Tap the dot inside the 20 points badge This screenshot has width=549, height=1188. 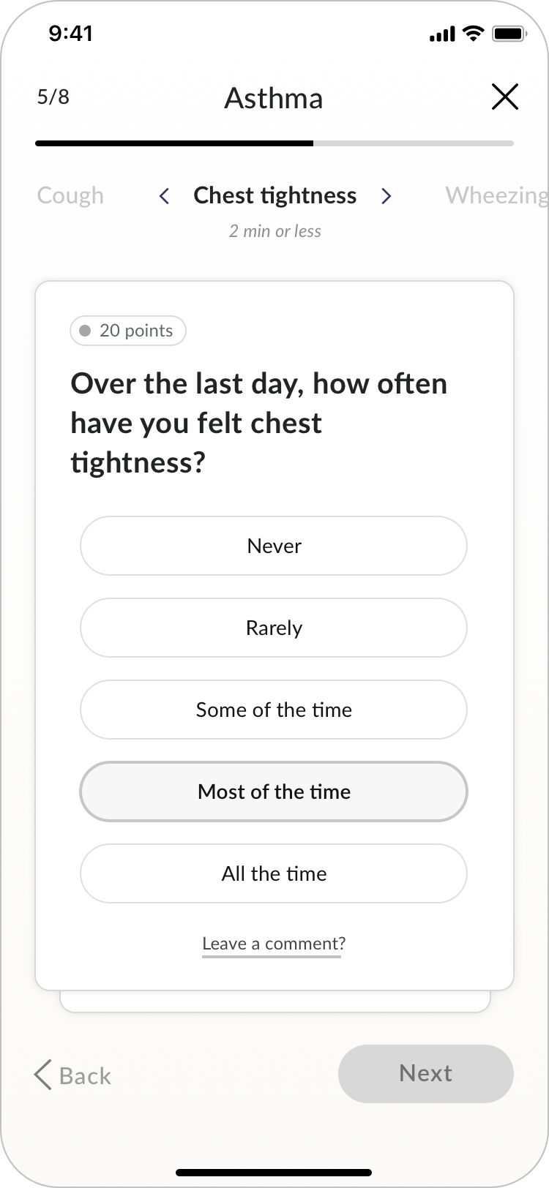[x=86, y=331]
